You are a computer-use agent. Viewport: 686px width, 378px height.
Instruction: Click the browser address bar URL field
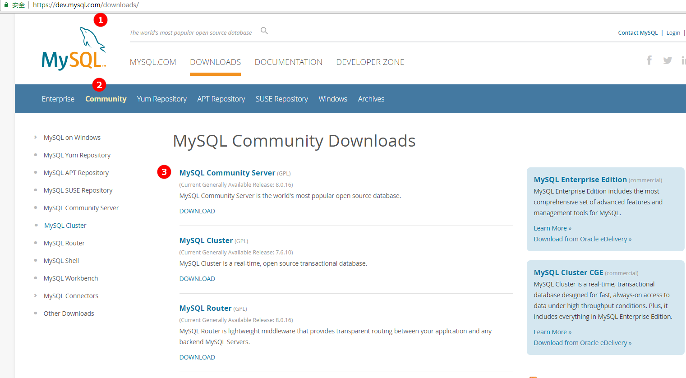point(135,5)
